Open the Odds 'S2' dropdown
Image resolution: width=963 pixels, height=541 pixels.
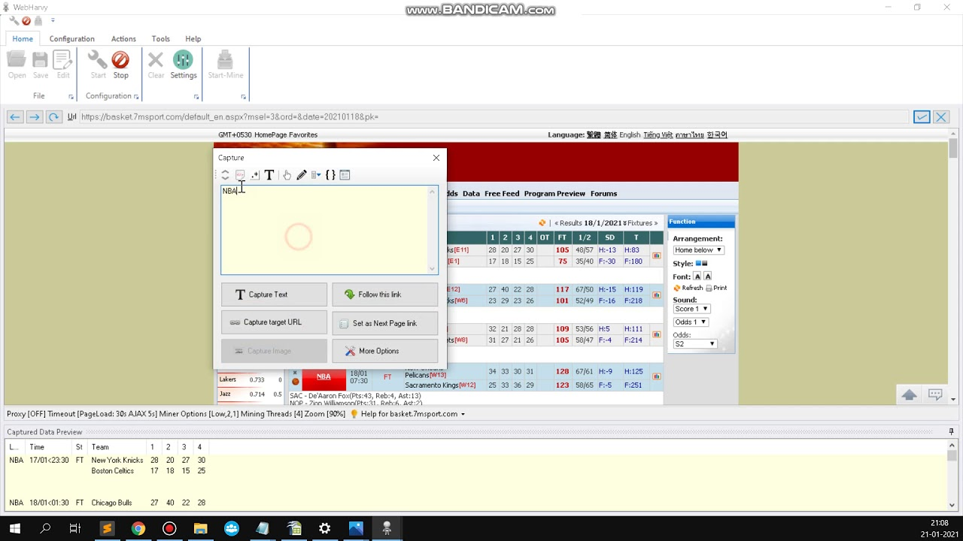694,343
